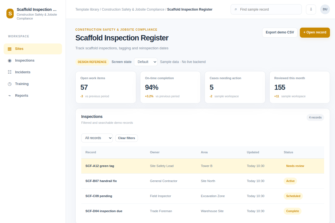The width and height of the screenshot is (335, 223).
Task: Click the Inspections table section heading
Action: pos(92,117)
